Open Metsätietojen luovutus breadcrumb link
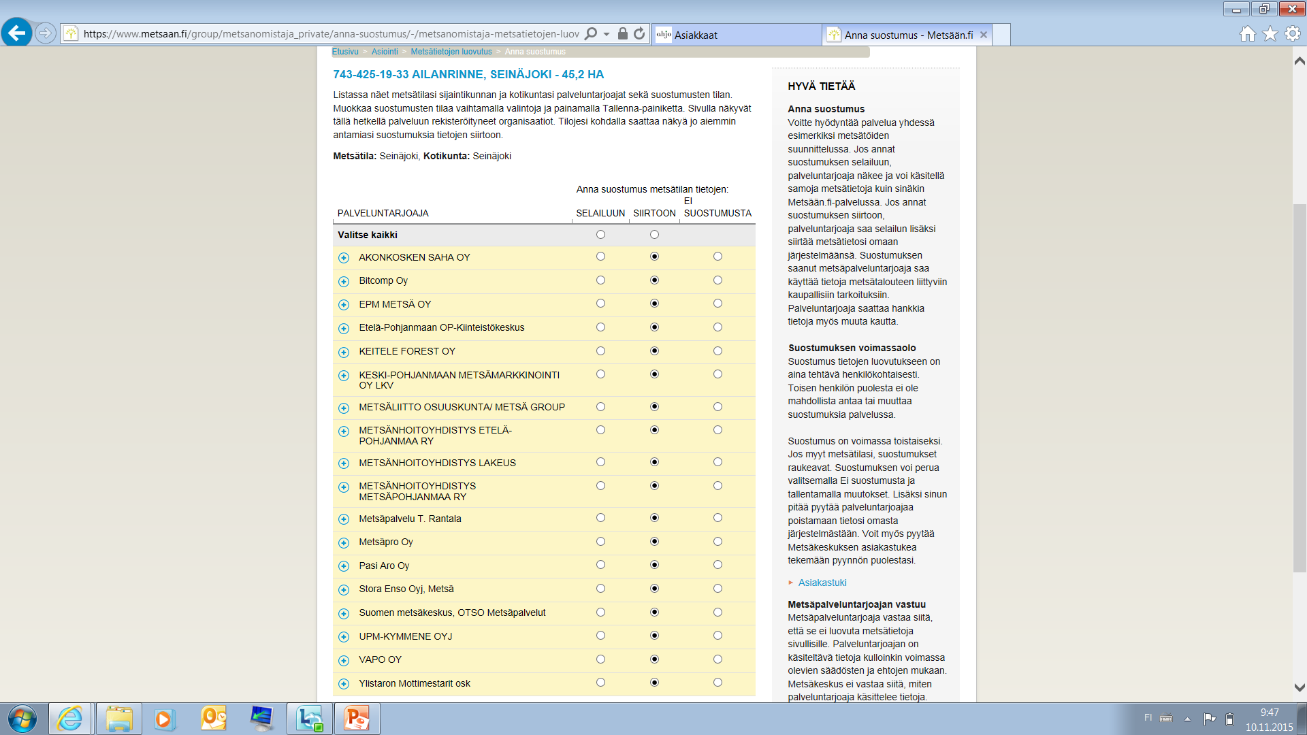Viewport: 1307px width, 735px height. [451, 52]
